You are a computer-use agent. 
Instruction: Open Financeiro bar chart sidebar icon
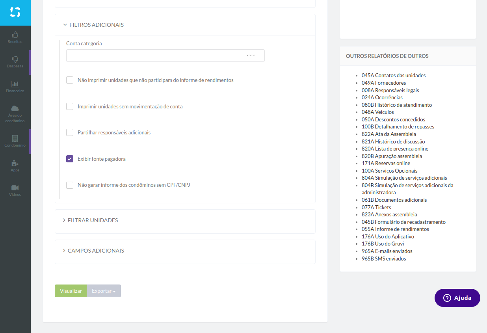coord(15,84)
